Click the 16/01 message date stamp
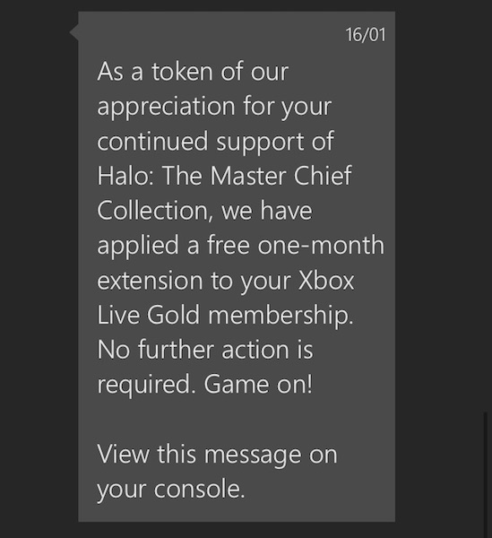 [x=365, y=35]
